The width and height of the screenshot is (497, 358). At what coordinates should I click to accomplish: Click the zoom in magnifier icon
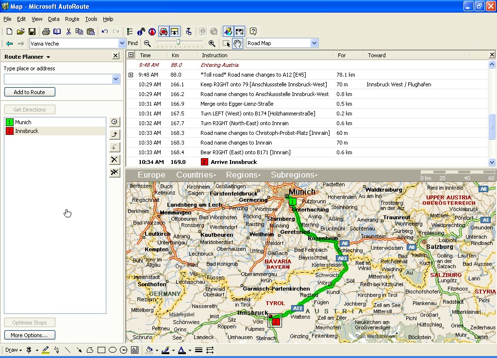(x=212, y=43)
